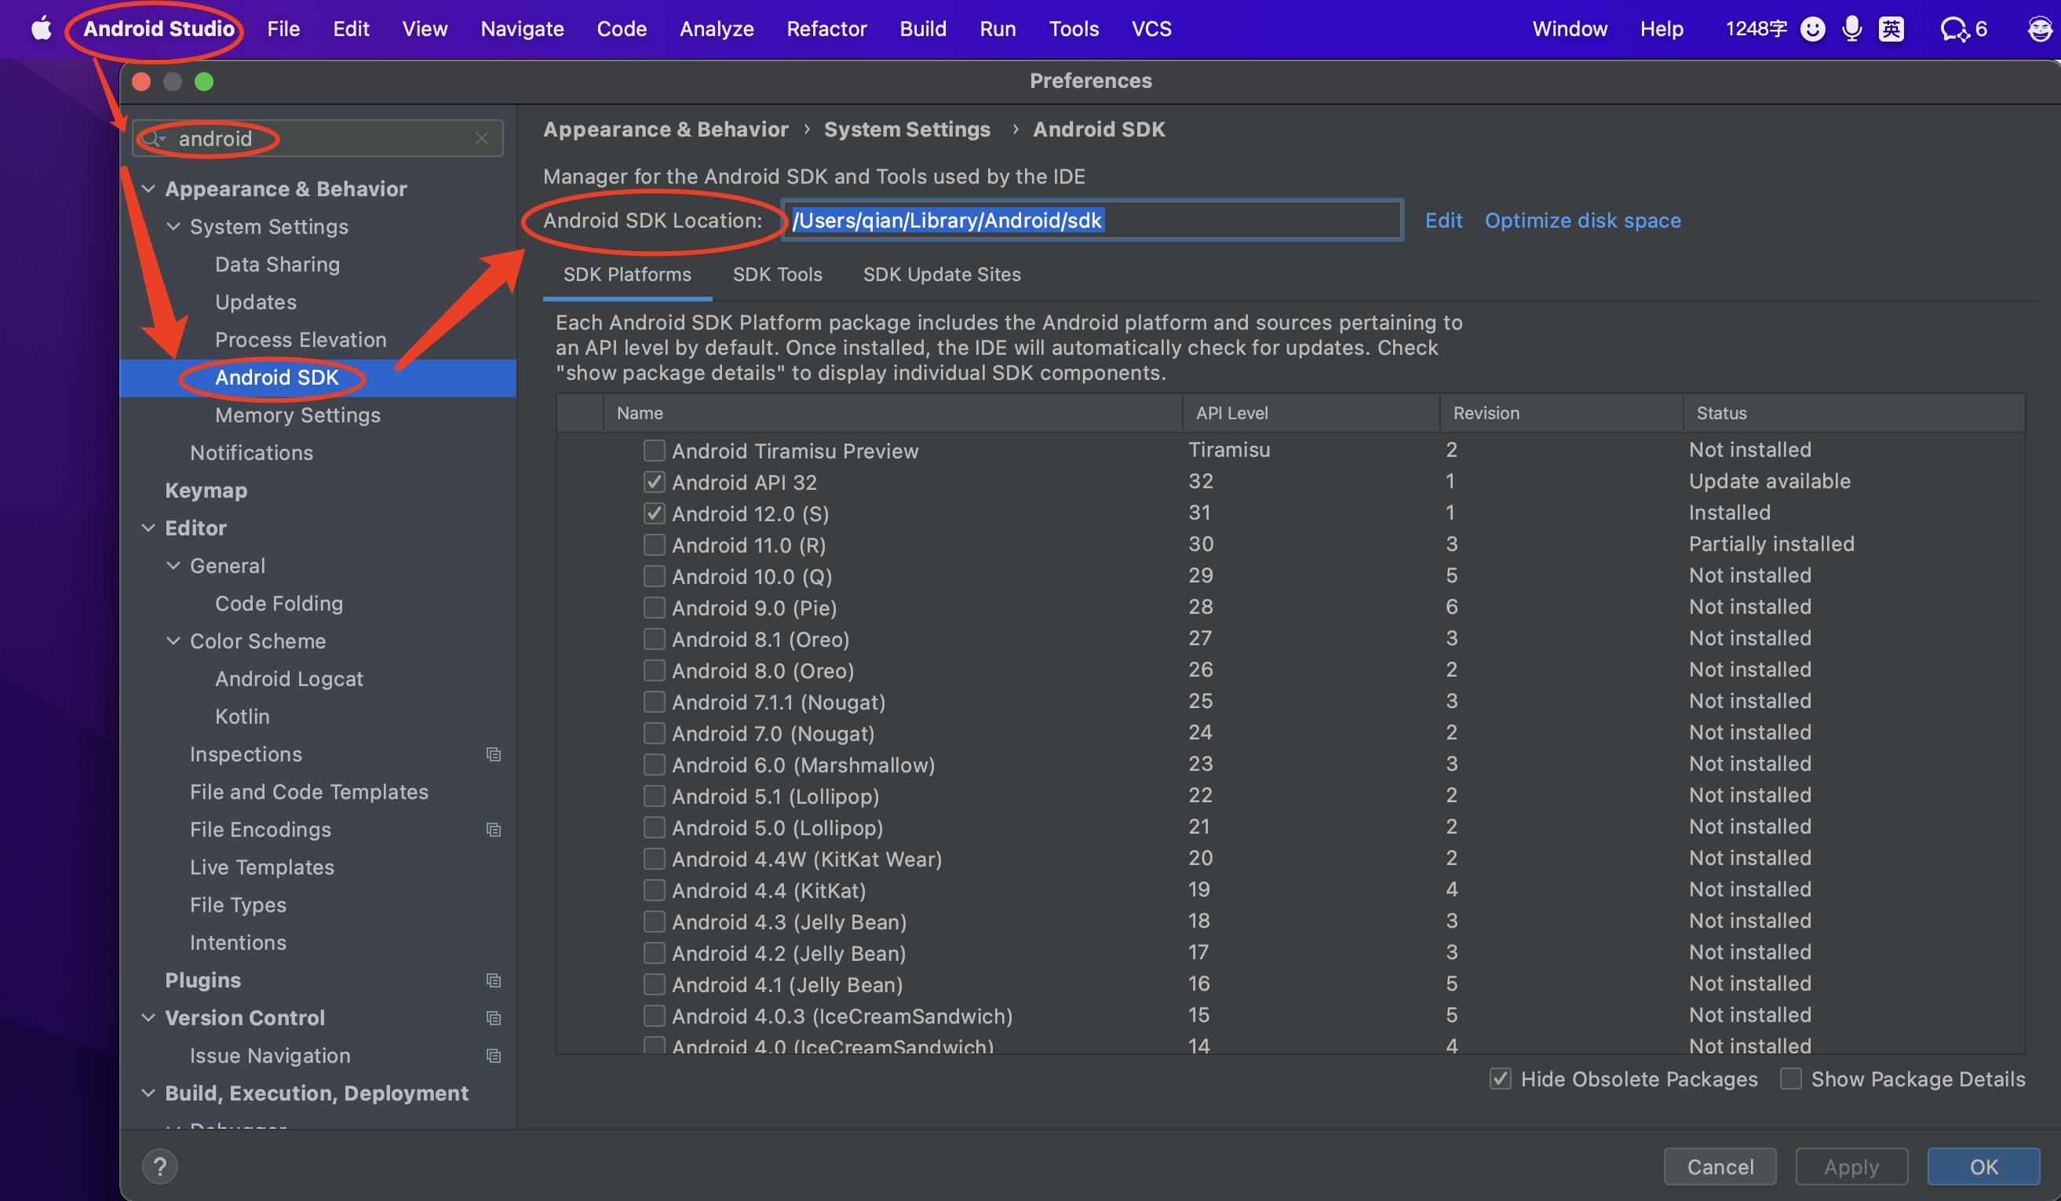
Task: Select Android Logcat under Color Scheme
Action: (289, 678)
